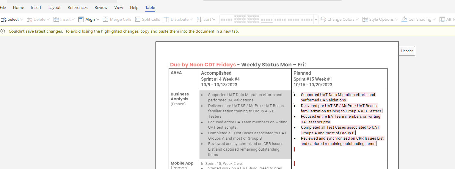Screen dimensions: 455x169
Task: Click highlighted 'UAT test scripts!' in Planned column
Action: (x=315, y=122)
